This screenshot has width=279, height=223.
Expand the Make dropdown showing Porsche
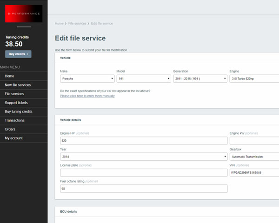[x=87, y=79]
